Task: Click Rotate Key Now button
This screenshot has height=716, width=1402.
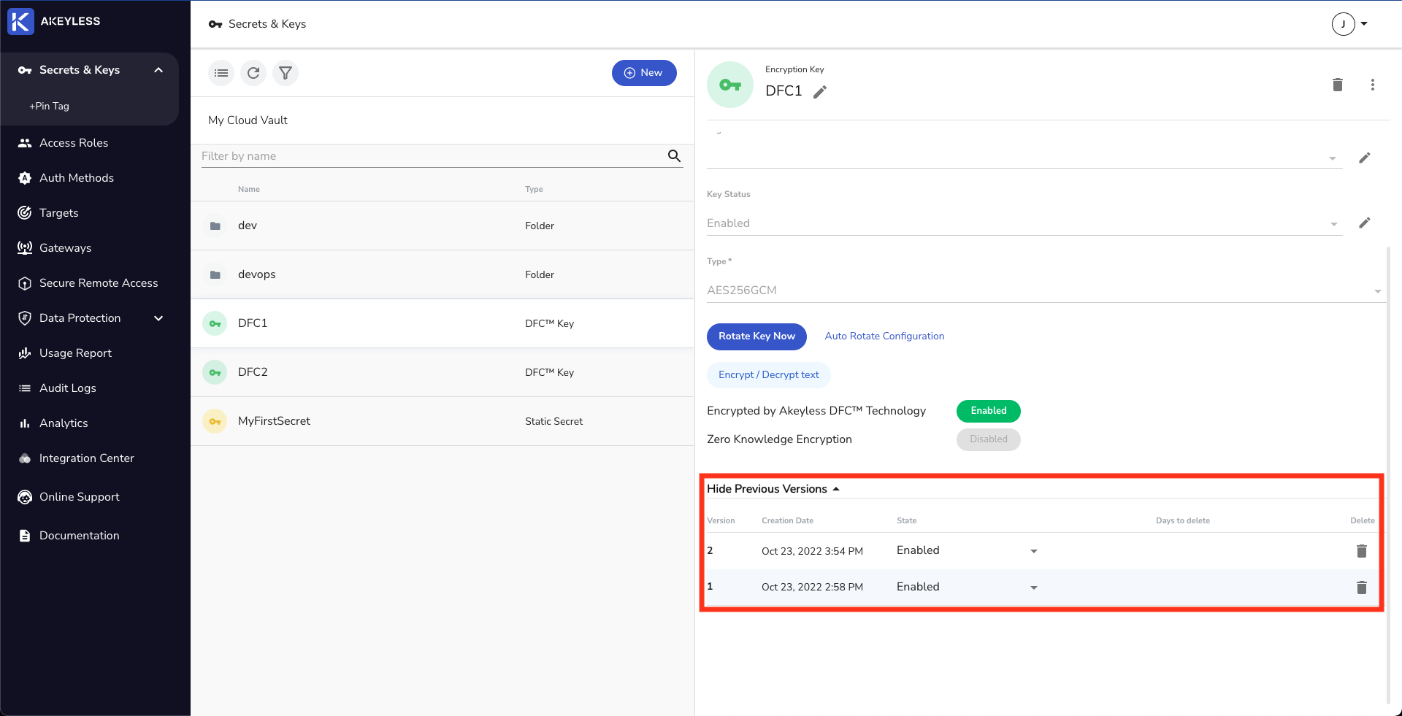Action: (x=756, y=336)
